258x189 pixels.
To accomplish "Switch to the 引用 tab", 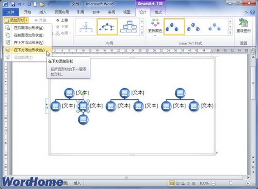I will [x=80, y=12].
